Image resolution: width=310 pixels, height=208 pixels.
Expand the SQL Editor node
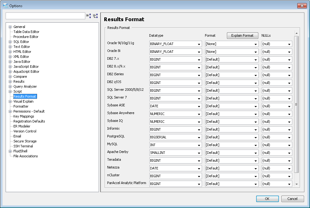[x=10, y=42]
